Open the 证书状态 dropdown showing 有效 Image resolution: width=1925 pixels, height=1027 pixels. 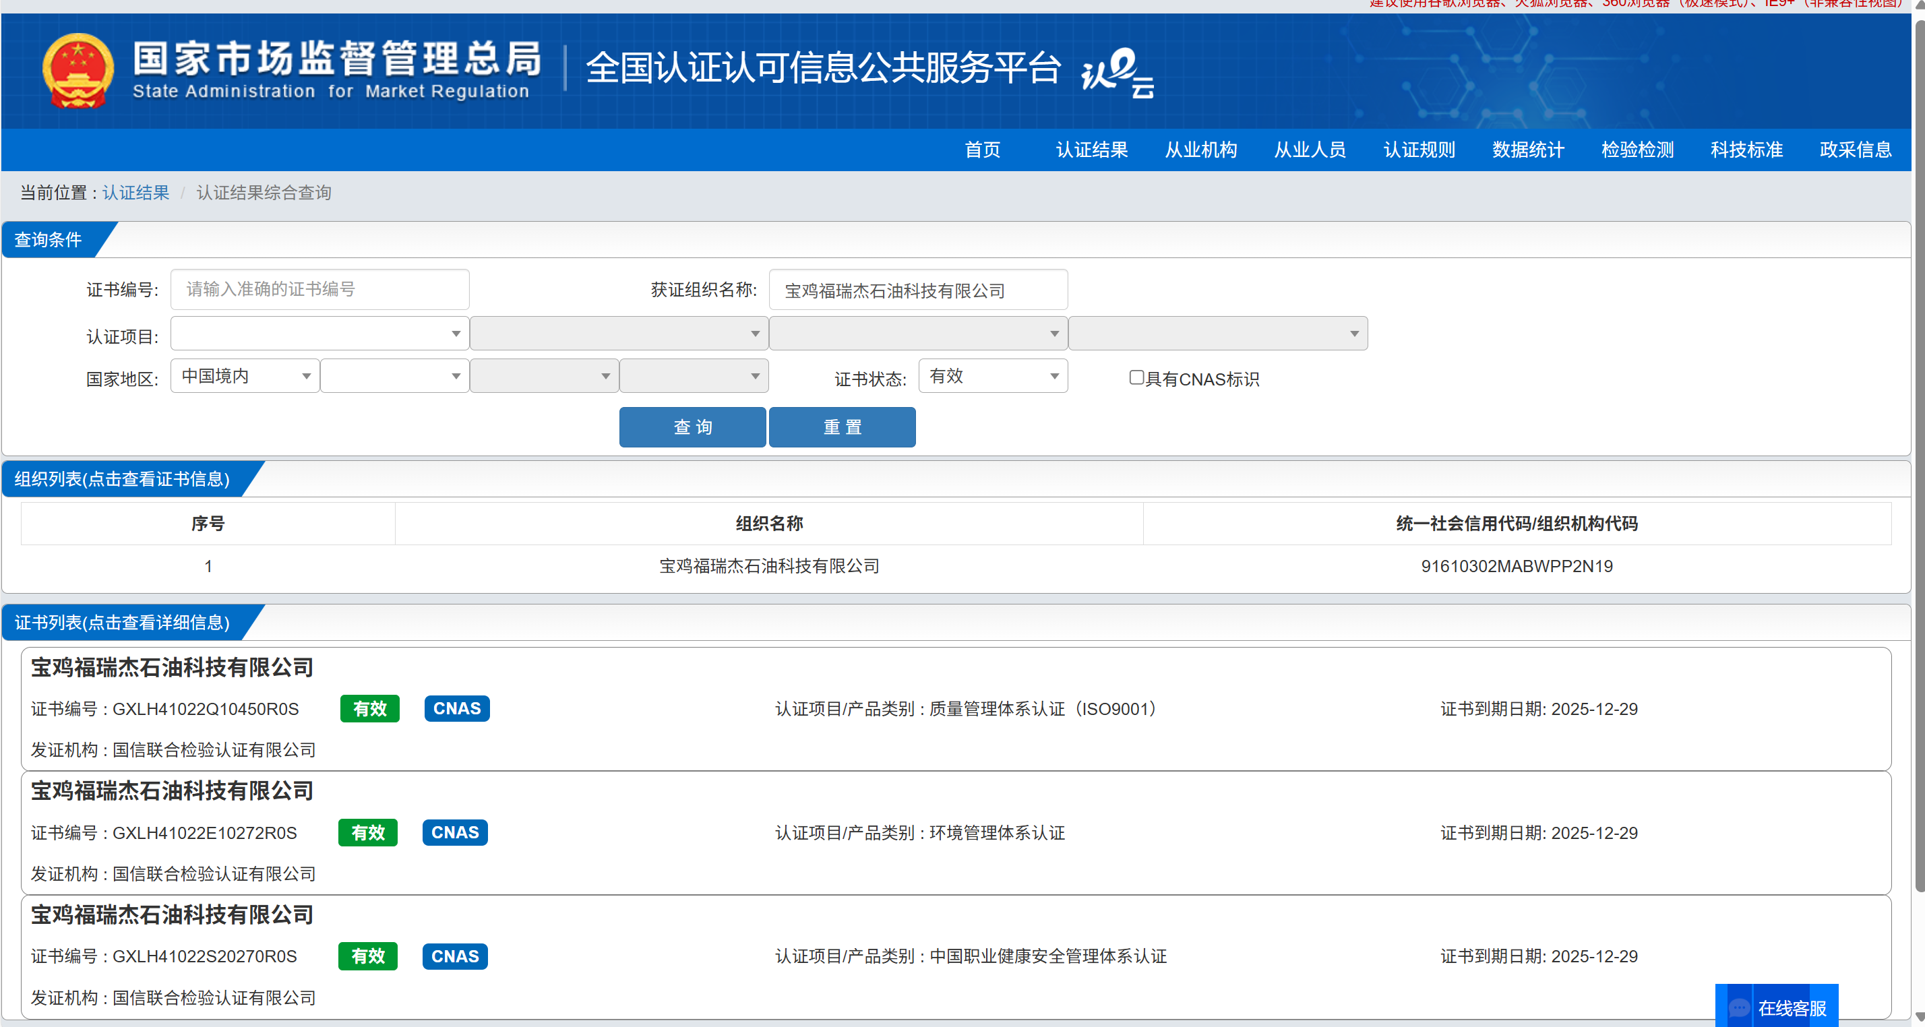[x=992, y=376]
